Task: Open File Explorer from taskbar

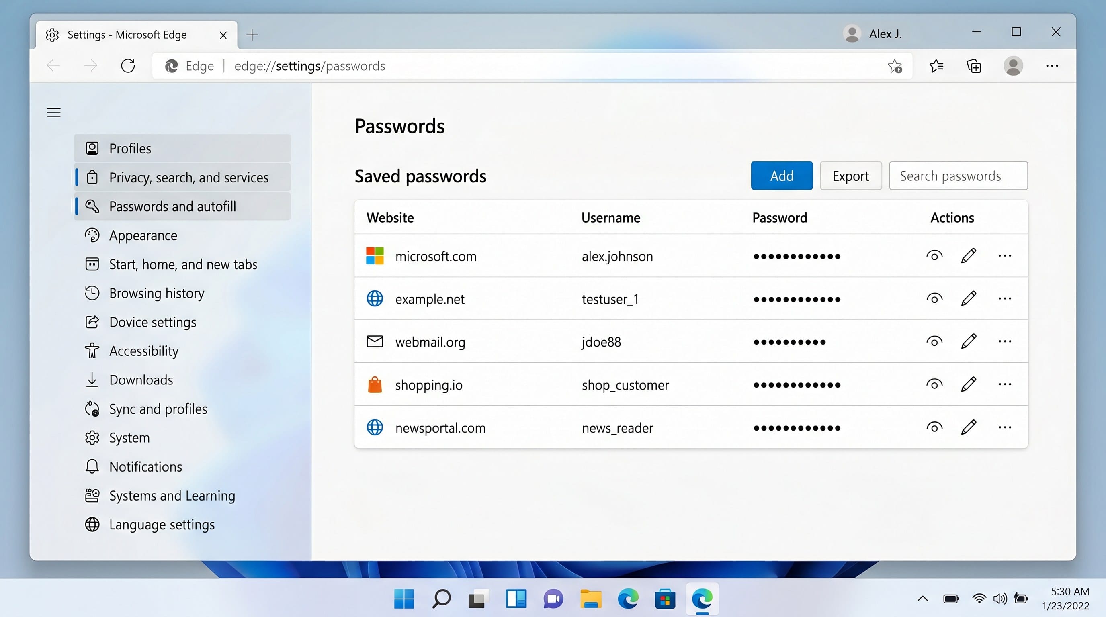Action: point(591,599)
